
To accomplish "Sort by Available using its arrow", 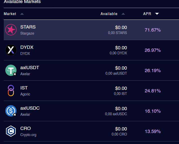I will tap(123, 14).
